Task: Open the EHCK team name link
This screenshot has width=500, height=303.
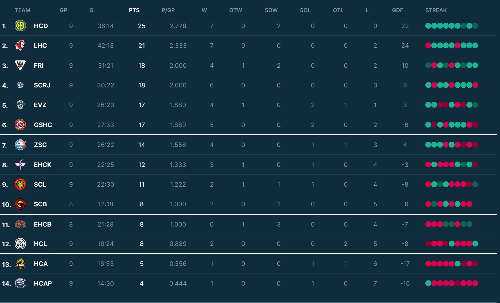Action: point(43,165)
